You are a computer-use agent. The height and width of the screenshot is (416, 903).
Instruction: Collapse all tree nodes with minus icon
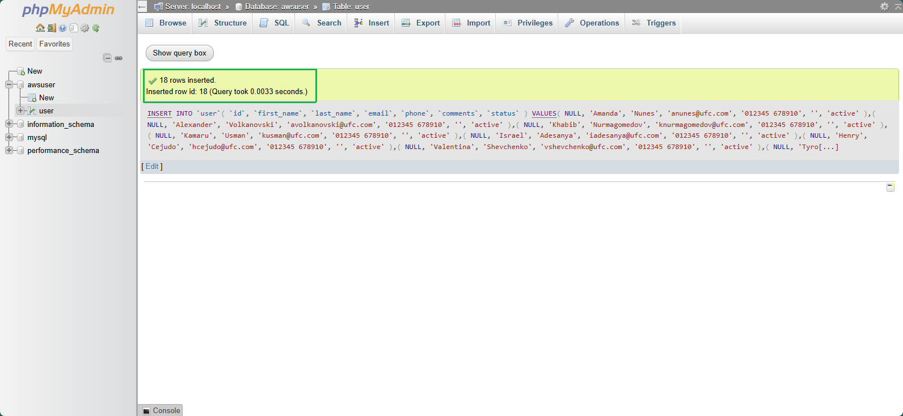pyautogui.click(x=107, y=58)
